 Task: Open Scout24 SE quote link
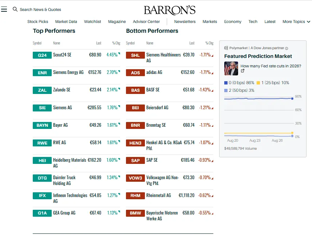click(62, 55)
